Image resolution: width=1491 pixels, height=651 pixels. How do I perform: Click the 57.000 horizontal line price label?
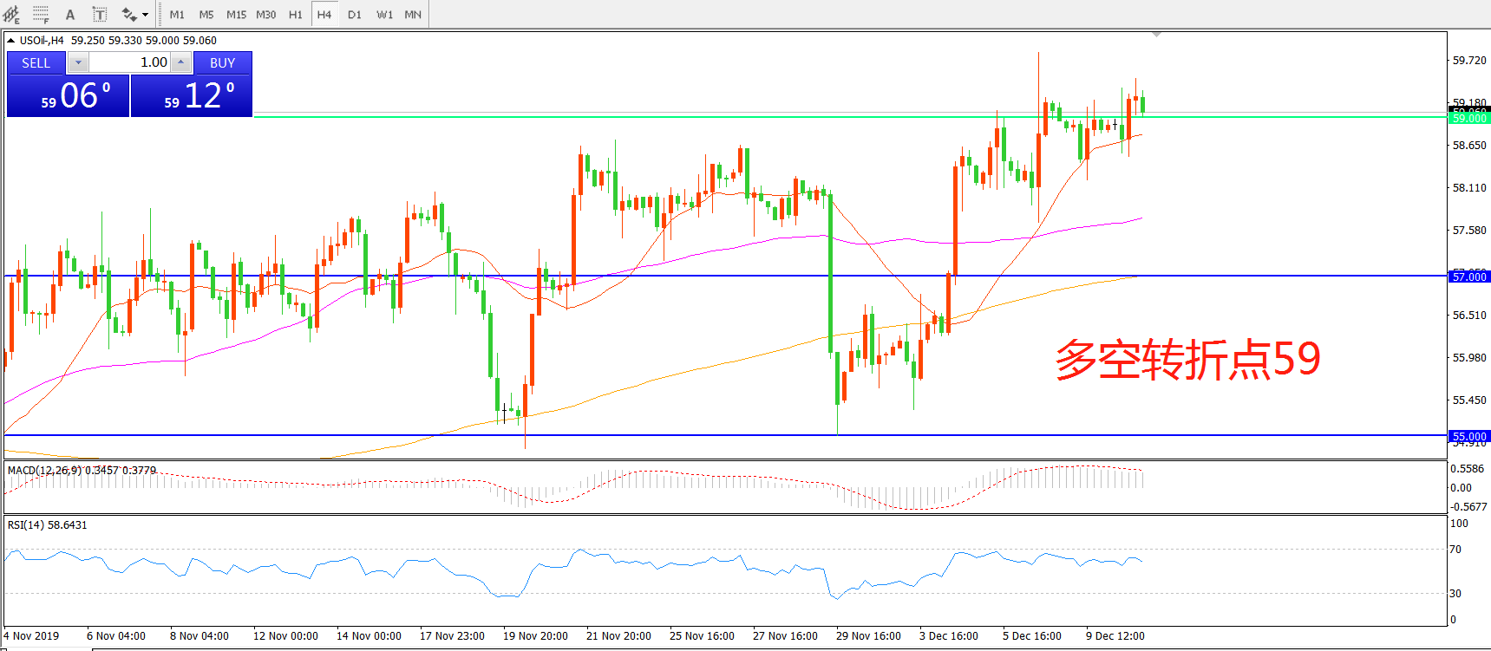[x=1468, y=277]
